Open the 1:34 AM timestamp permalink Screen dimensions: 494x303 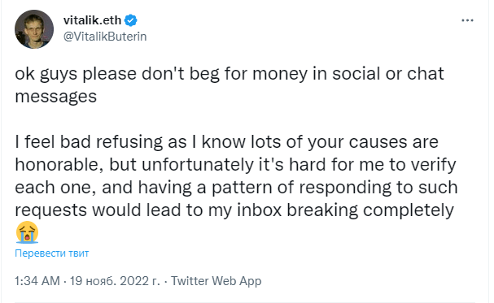[x=37, y=281]
